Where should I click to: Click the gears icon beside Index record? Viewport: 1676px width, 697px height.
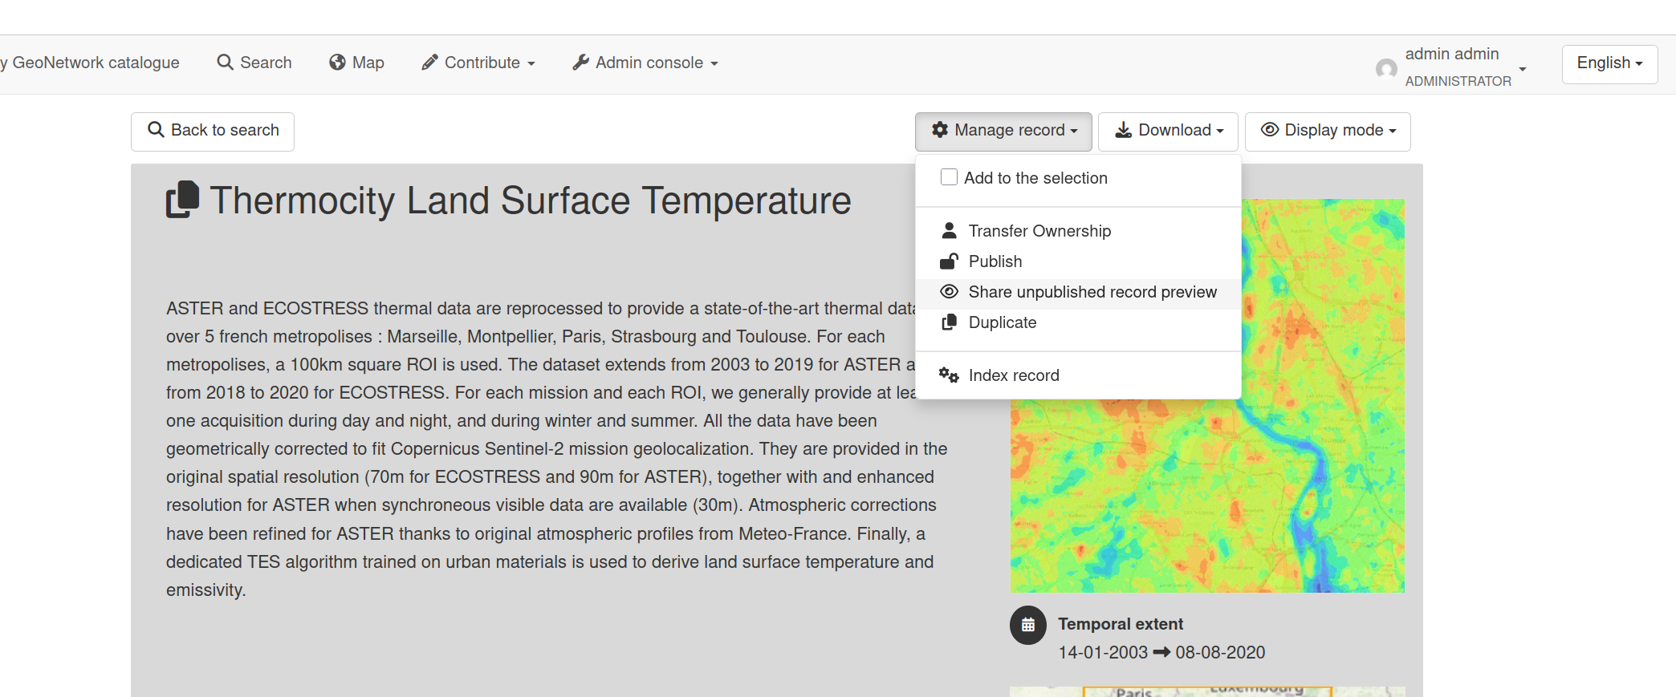pyautogui.click(x=949, y=375)
